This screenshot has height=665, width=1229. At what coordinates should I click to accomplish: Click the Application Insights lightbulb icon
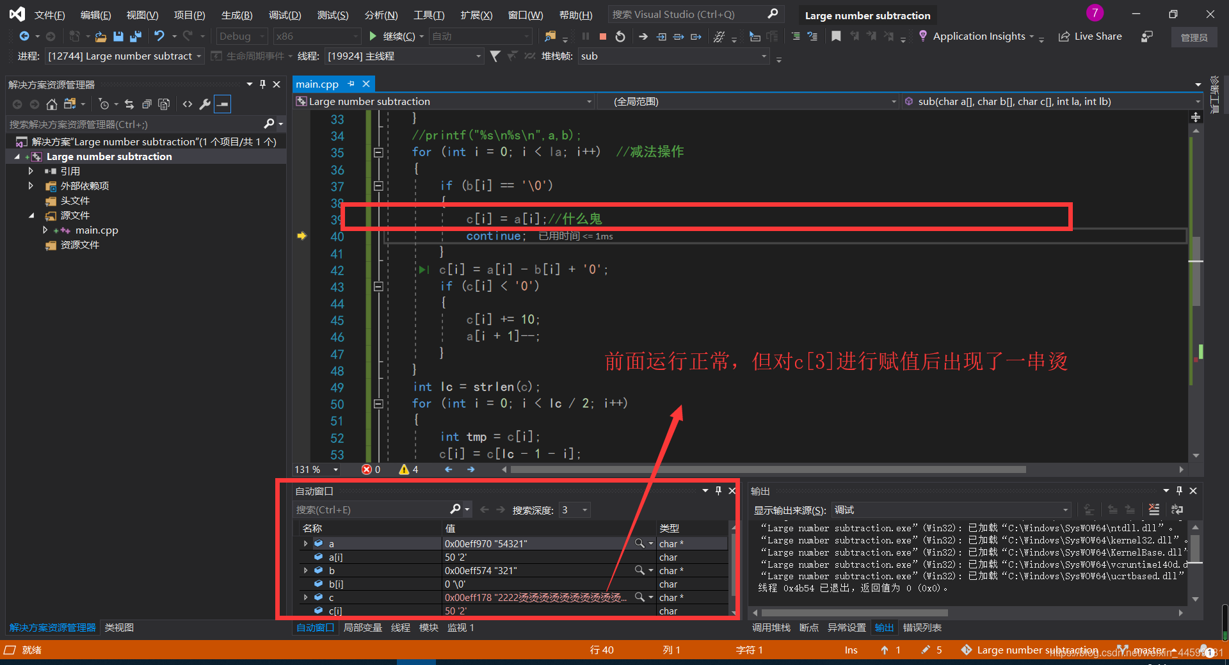(x=922, y=36)
